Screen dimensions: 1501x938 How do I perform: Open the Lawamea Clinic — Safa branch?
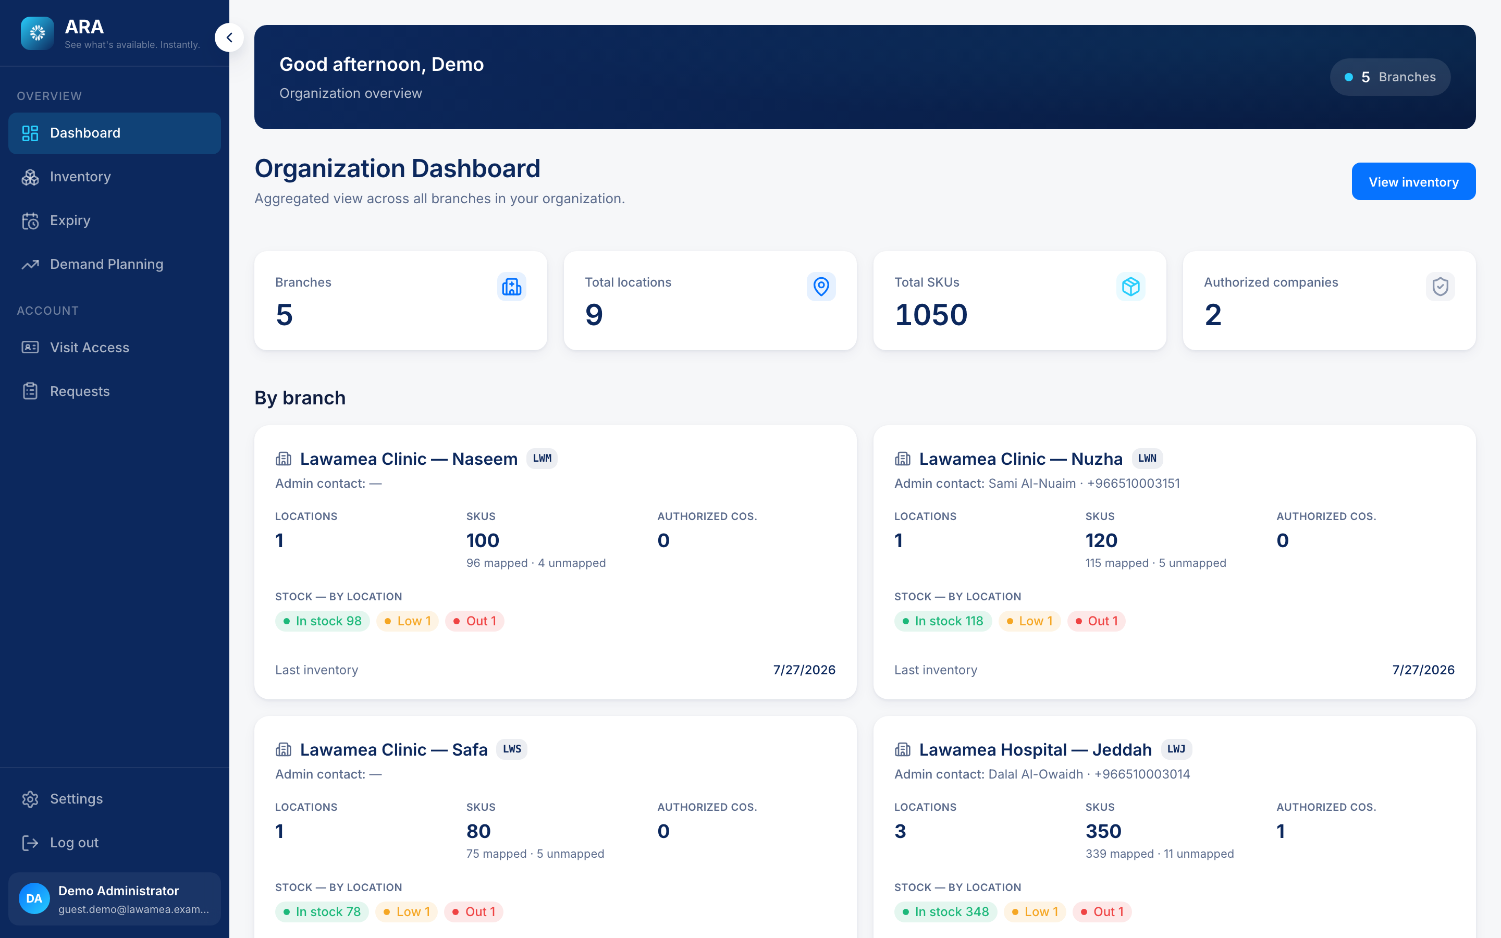click(394, 749)
